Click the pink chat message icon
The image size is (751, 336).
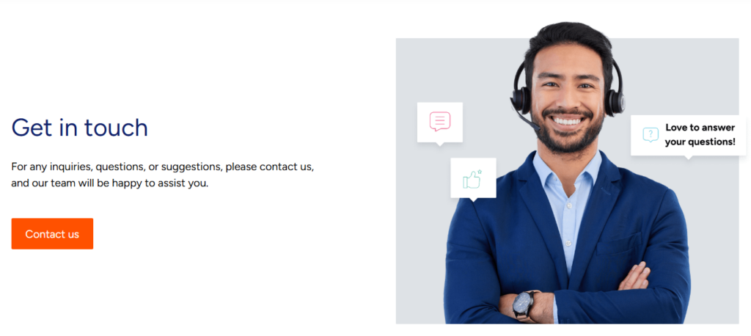coord(440,121)
